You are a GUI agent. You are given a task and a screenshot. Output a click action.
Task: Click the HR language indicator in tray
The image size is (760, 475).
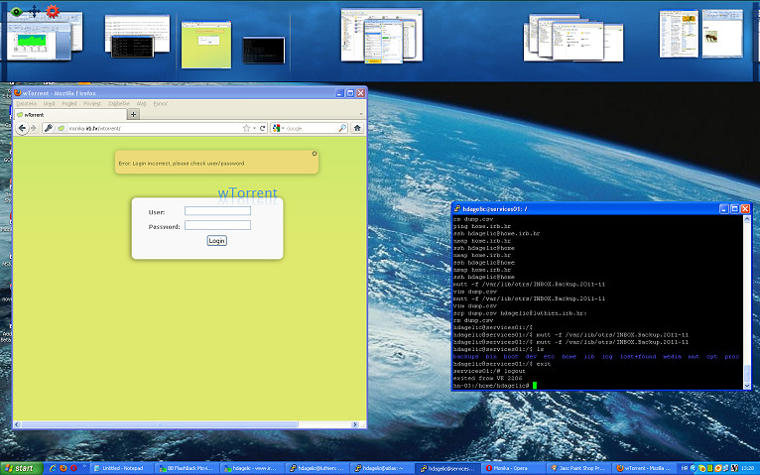click(x=685, y=468)
